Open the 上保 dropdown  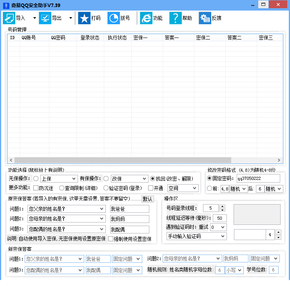pos(59,179)
